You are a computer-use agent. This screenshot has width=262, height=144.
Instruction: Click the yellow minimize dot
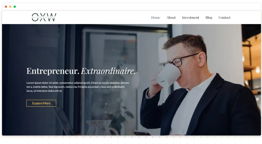10,7
